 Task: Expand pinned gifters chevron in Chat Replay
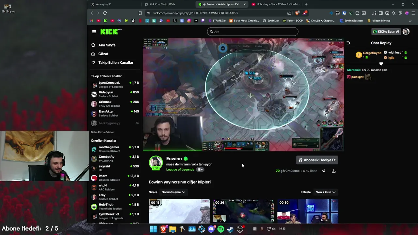coord(381,64)
